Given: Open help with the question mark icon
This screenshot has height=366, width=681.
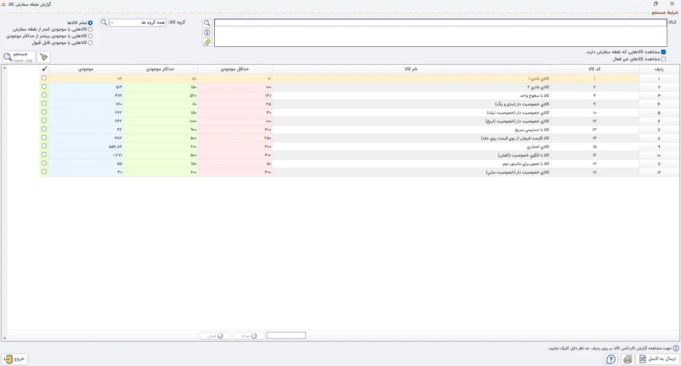Looking at the screenshot, I should click(611, 359).
